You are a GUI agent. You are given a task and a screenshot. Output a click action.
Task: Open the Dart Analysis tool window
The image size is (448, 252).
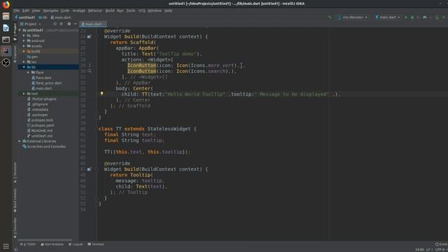52,244
